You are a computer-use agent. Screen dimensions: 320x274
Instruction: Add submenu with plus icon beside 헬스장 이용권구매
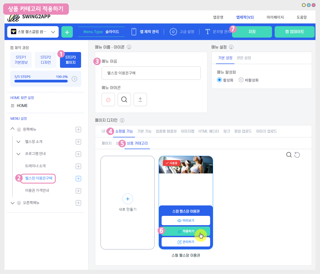(78, 178)
